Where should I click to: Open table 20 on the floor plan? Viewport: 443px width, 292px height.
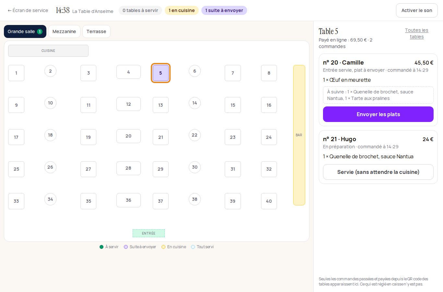[x=128, y=136]
